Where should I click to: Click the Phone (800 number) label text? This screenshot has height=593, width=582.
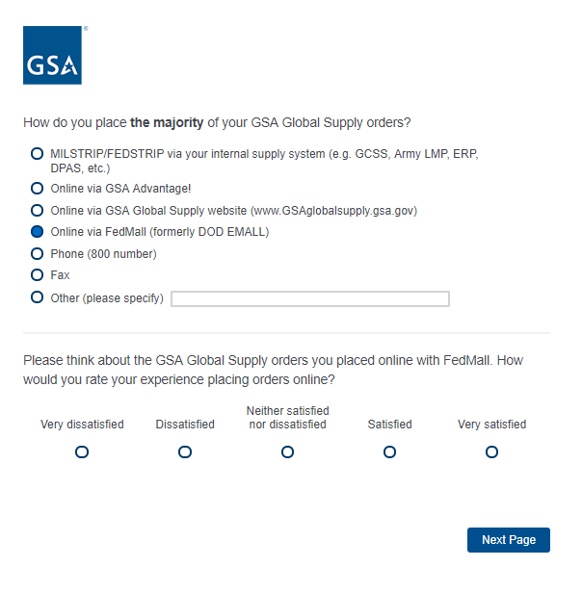[103, 254]
